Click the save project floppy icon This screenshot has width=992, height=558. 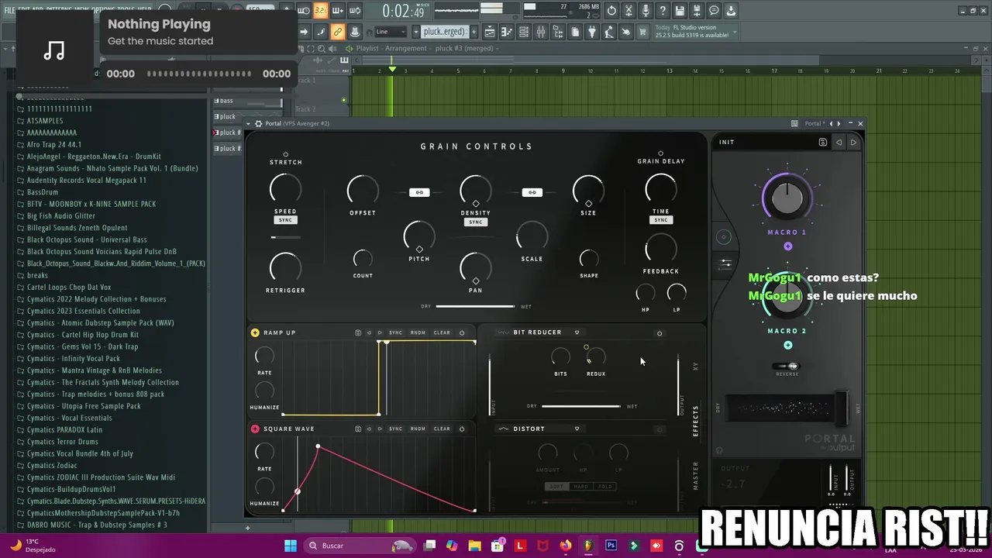pyautogui.click(x=680, y=11)
